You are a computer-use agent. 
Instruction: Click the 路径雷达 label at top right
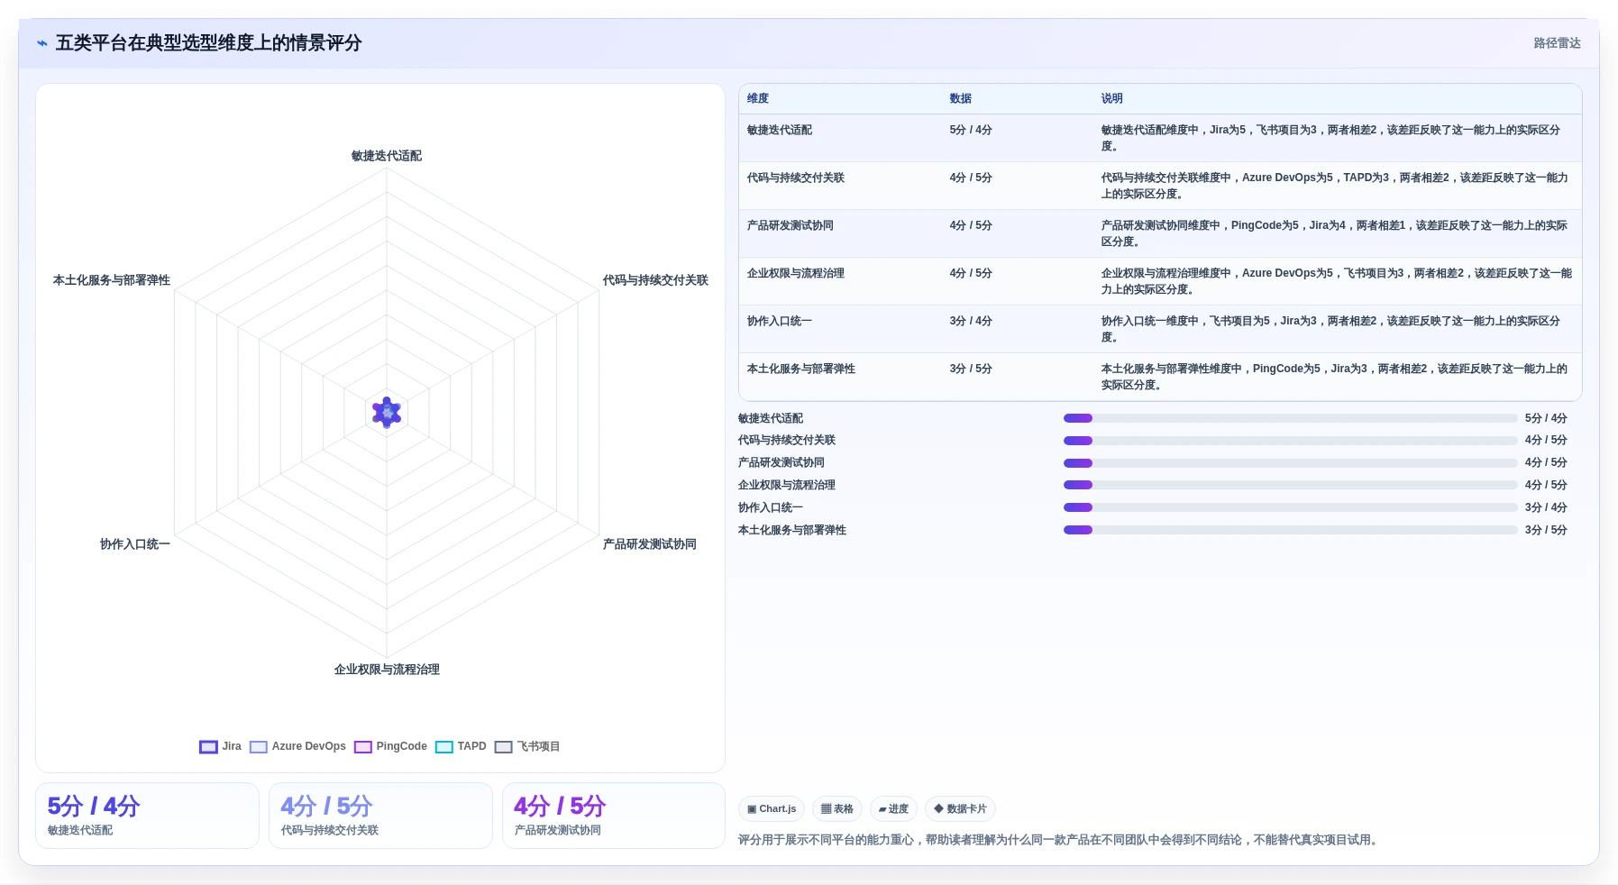point(1557,43)
